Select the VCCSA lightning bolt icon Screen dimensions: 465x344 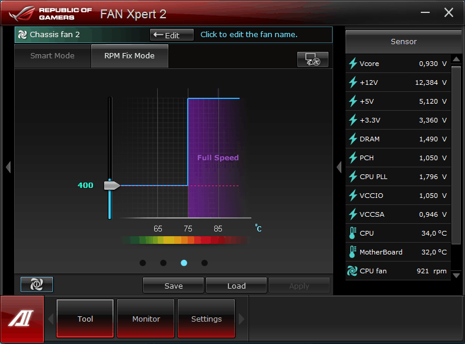coord(353,214)
